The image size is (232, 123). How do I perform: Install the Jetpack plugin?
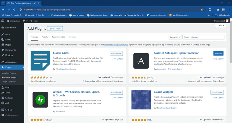pos(116,92)
